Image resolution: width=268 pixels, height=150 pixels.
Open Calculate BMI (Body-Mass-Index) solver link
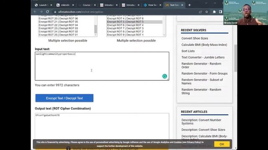pos(204,45)
